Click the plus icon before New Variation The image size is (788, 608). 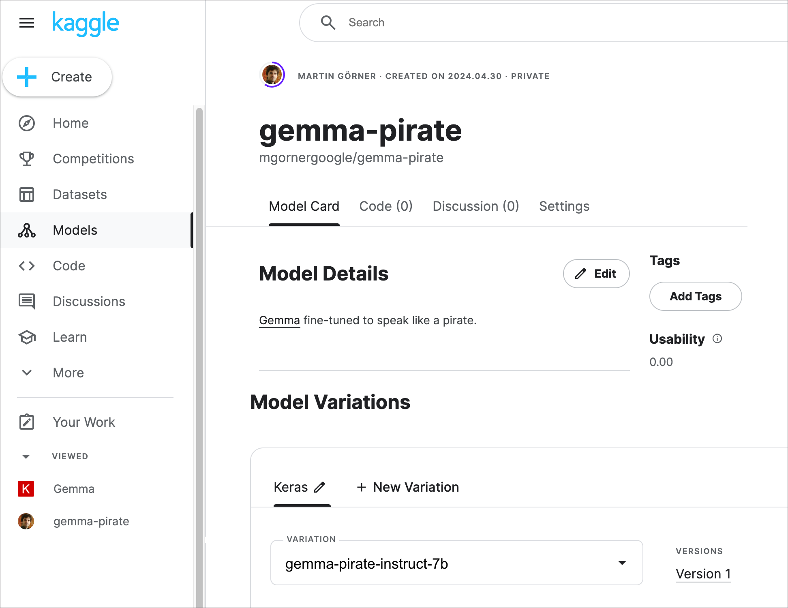(362, 487)
